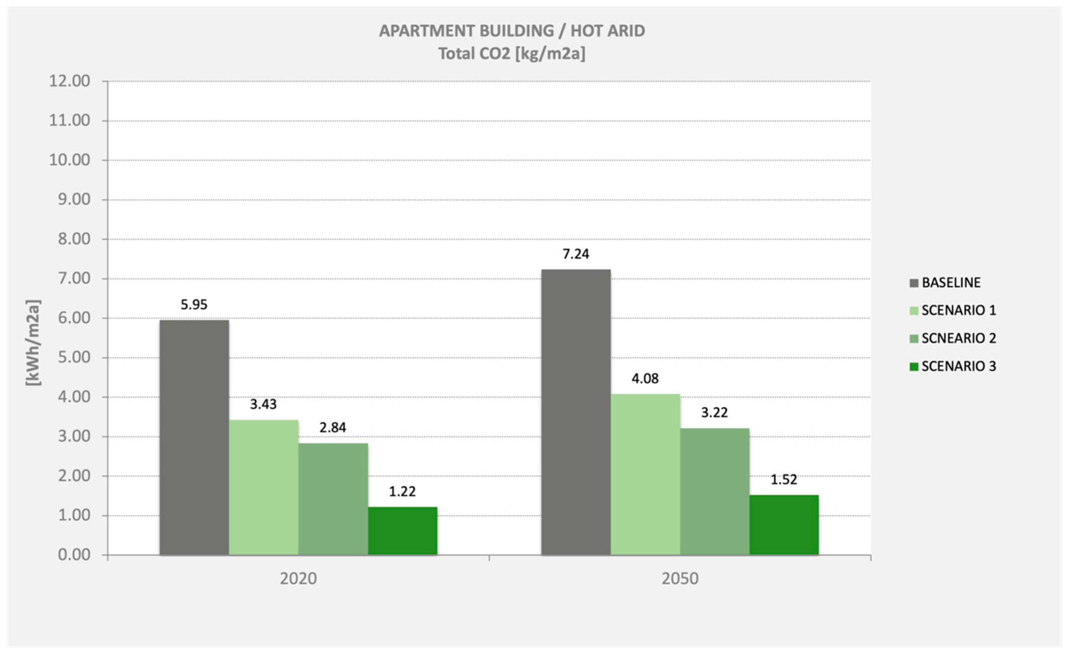Screen dimensions: 1069x655
Task: Click the SCNEARIO 2 legend swatch
Action: 914,339
